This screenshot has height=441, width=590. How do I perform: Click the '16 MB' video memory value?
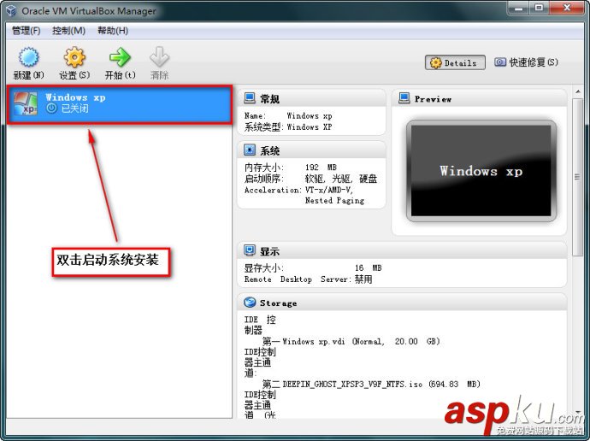point(368,268)
